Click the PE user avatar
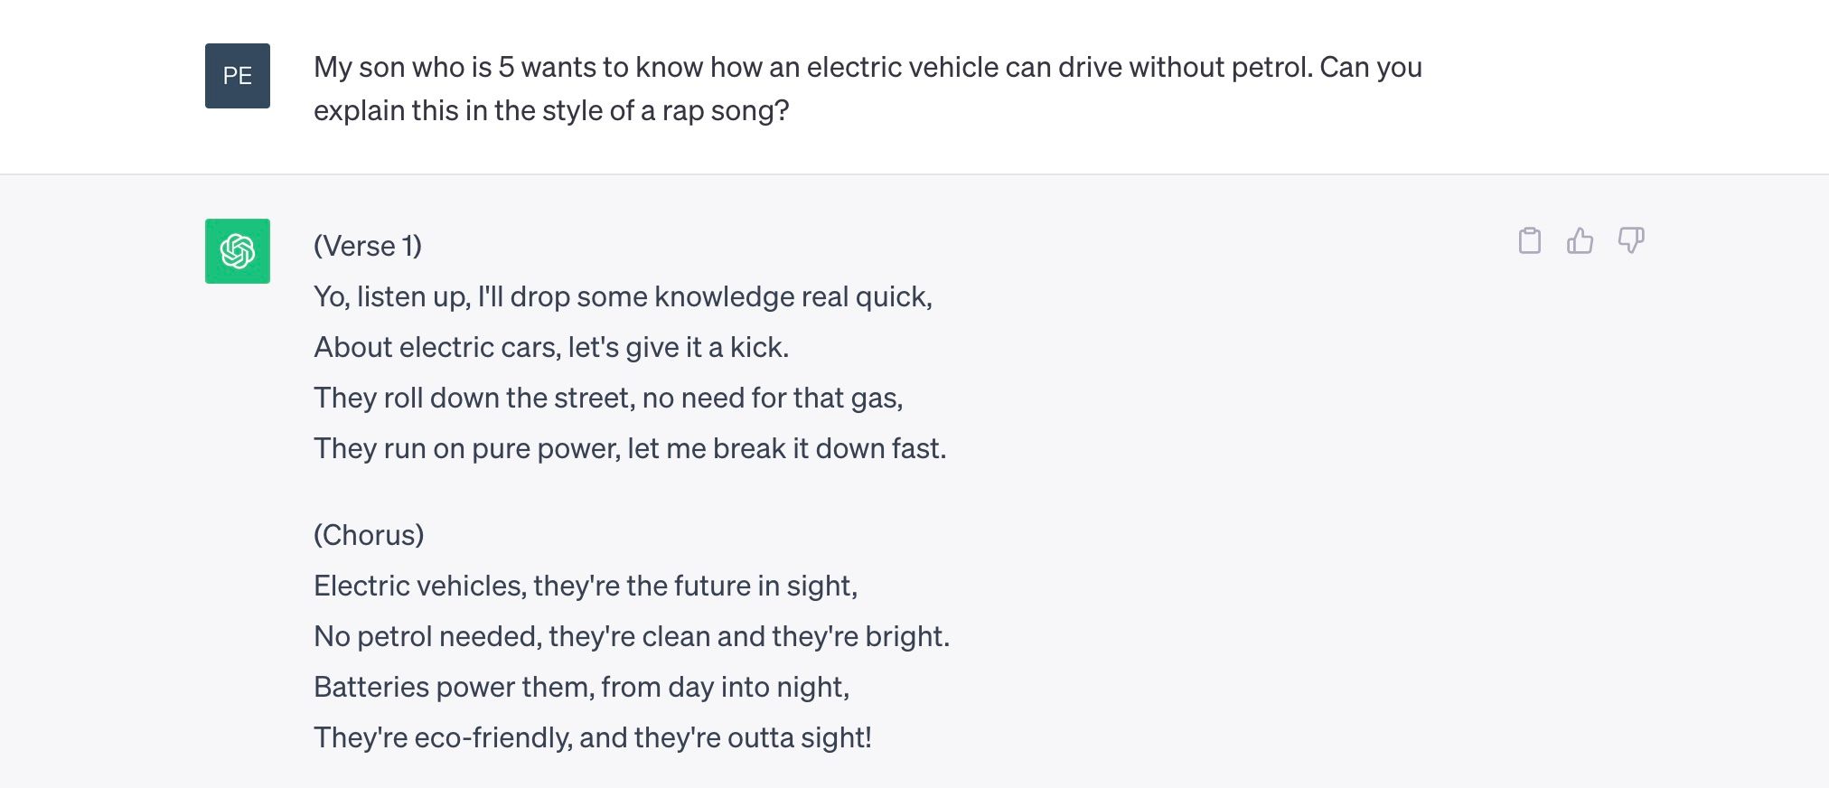Image resolution: width=1829 pixels, height=788 pixels. coord(237,76)
